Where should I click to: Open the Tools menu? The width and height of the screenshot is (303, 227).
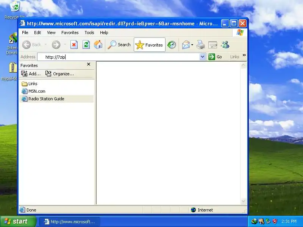[89, 33]
